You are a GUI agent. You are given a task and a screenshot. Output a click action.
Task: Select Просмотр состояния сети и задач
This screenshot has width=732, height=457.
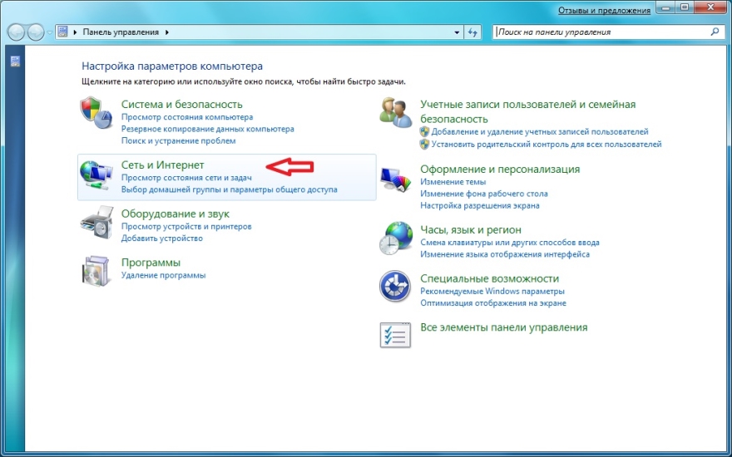tap(186, 178)
